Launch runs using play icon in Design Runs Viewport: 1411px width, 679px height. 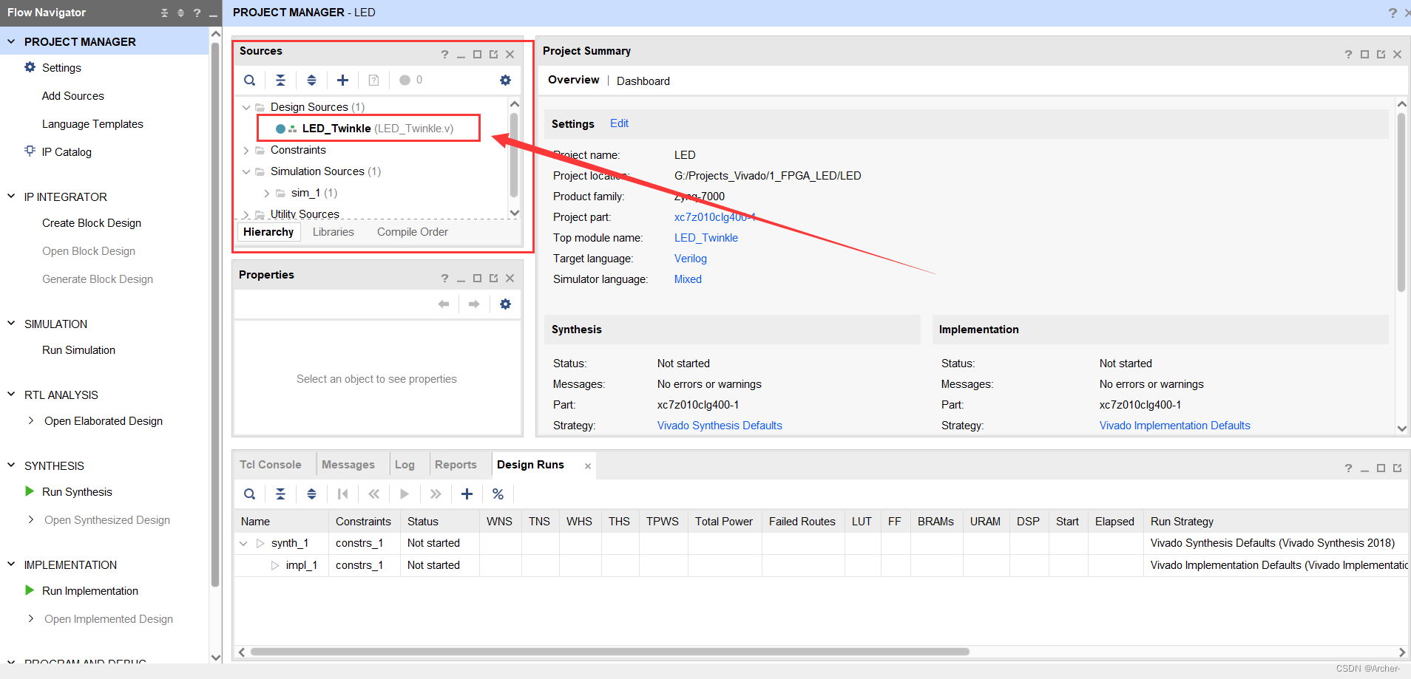coord(405,494)
